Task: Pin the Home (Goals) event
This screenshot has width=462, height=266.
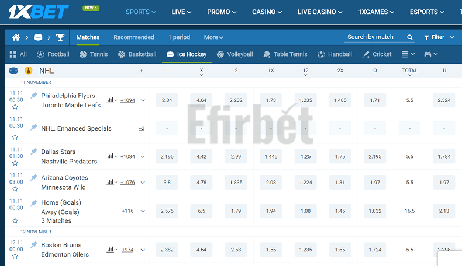Action: [33, 203]
